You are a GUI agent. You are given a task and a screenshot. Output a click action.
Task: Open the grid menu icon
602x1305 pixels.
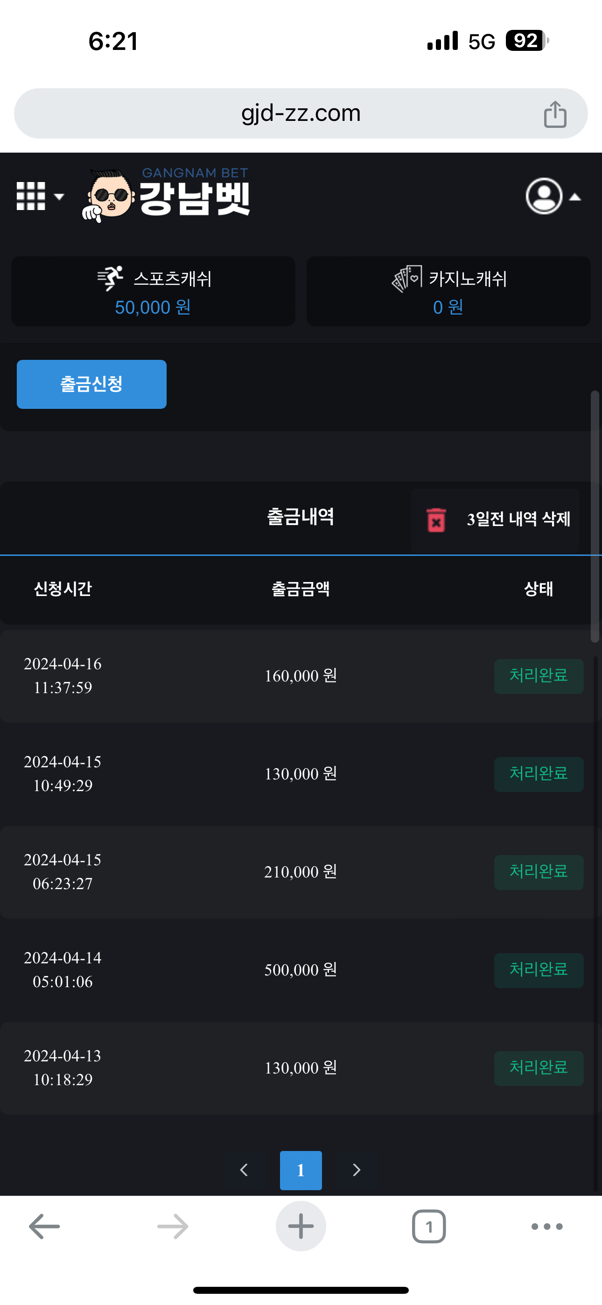(x=31, y=196)
